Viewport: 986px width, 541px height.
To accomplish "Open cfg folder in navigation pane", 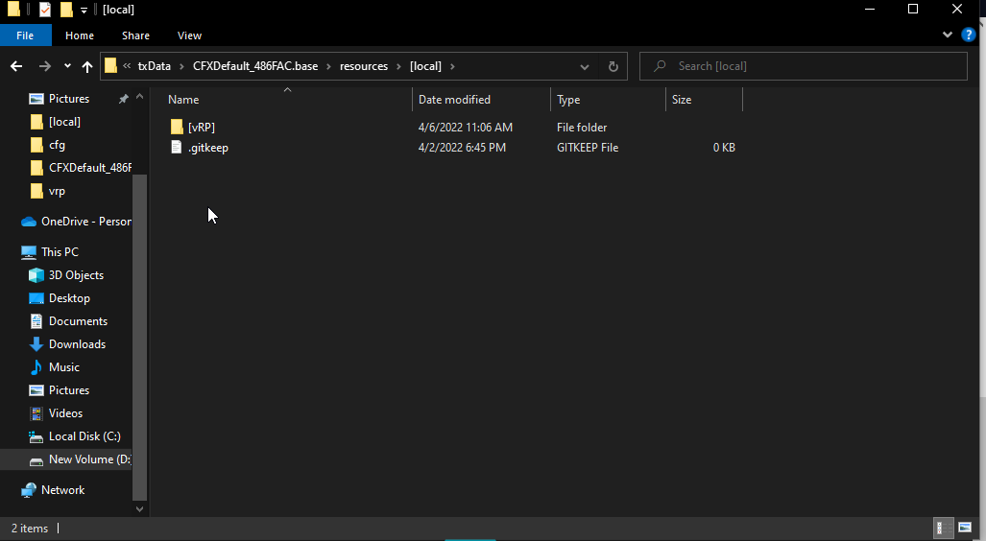I will click(57, 145).
